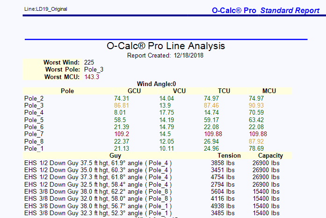Click the GCU column header

[134, 91]
